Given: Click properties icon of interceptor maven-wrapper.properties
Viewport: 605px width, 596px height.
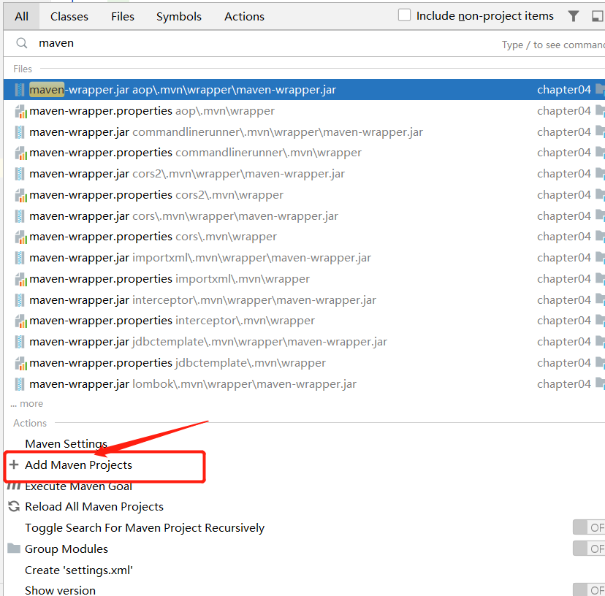Looking at the screenshot, I should 20,321.
